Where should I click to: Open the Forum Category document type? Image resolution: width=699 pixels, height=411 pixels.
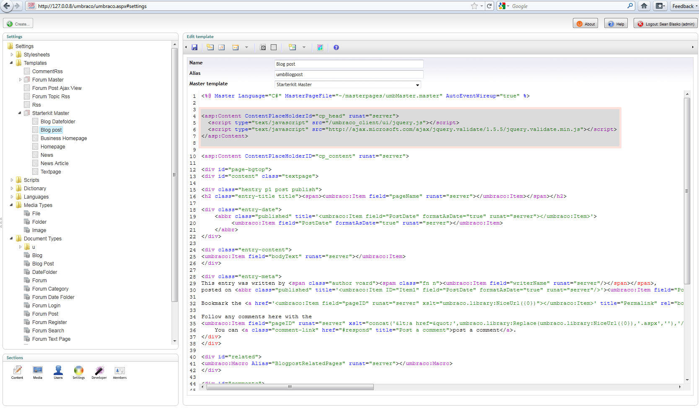pyautogui.click(x=50, y=289)
